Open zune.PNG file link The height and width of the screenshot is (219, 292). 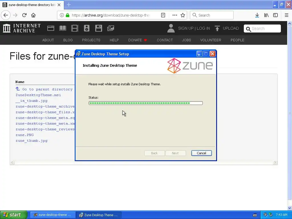click(x=25, y=135)
